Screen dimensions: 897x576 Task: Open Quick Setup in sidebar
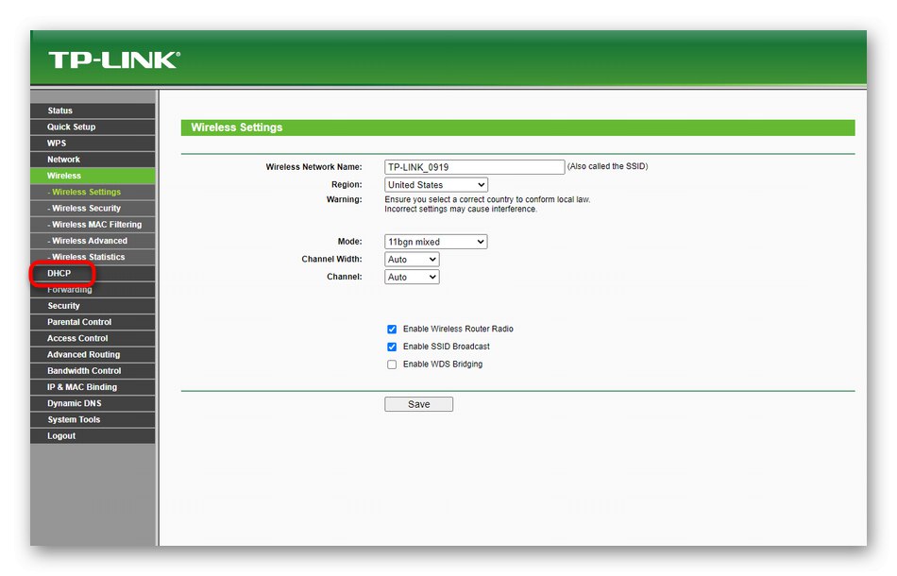pyautogui.click(x=93, y=127)
